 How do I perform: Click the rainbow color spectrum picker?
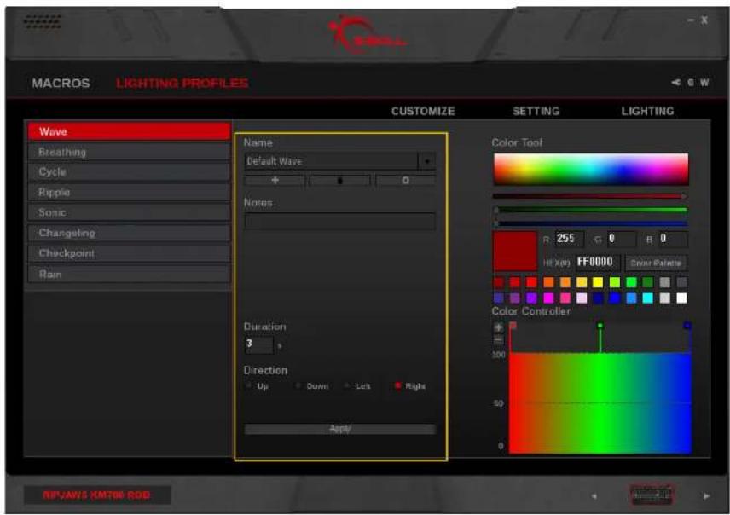[x=591, y=169]
